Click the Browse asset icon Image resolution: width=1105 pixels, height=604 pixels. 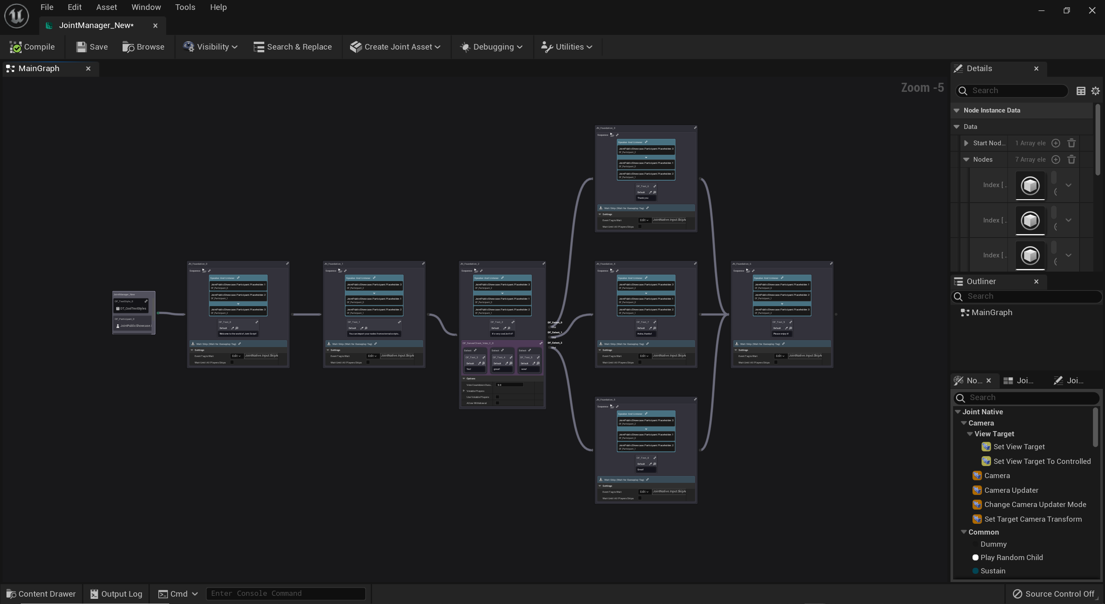point(128,47)
